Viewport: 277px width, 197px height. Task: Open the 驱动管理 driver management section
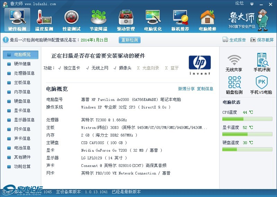126,20
